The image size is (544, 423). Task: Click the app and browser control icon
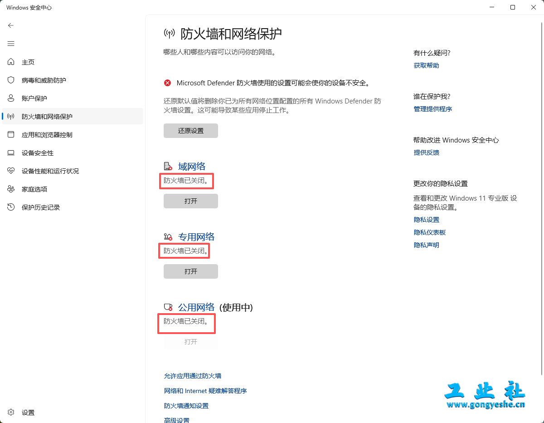tap(11, 134)
